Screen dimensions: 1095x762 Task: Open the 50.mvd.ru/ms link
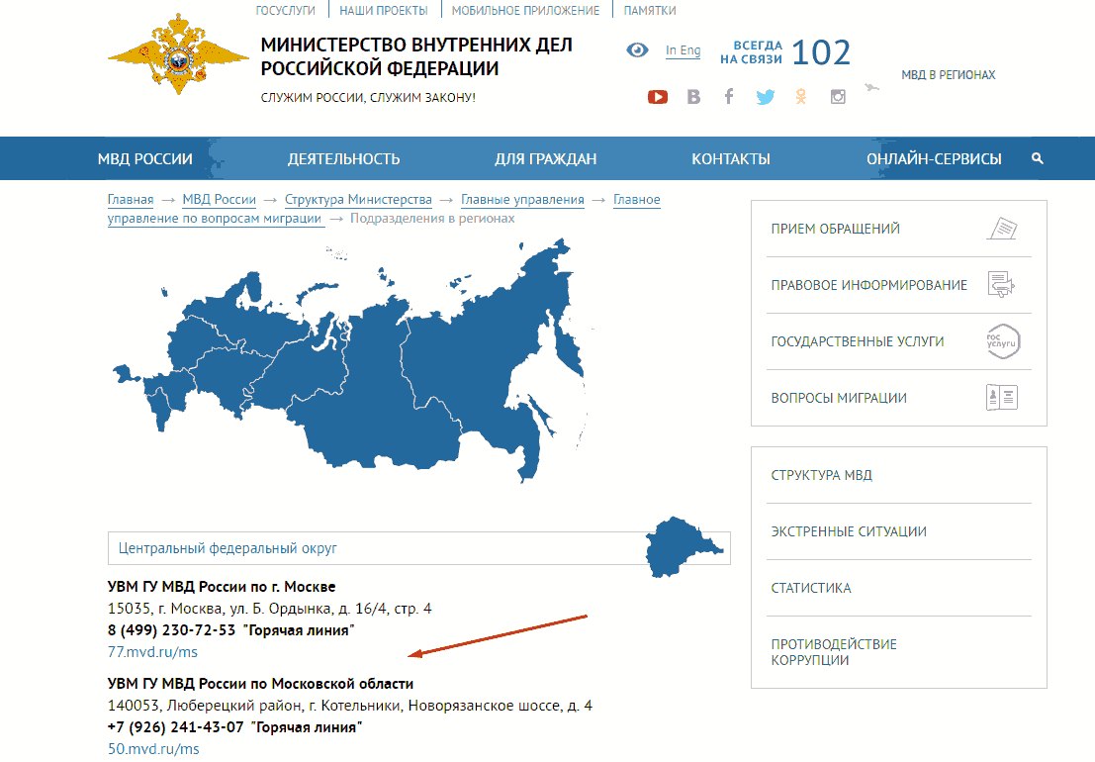pos(153,749)
